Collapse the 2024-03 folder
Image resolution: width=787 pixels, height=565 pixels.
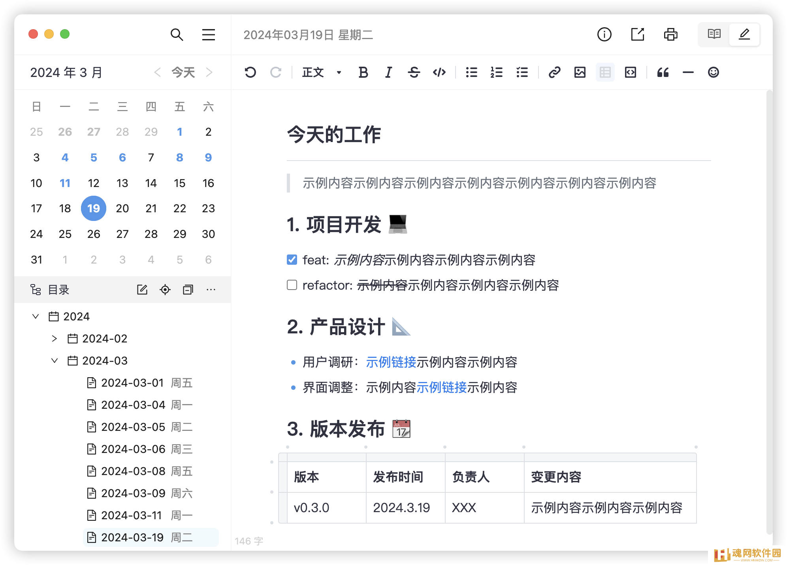55,361
